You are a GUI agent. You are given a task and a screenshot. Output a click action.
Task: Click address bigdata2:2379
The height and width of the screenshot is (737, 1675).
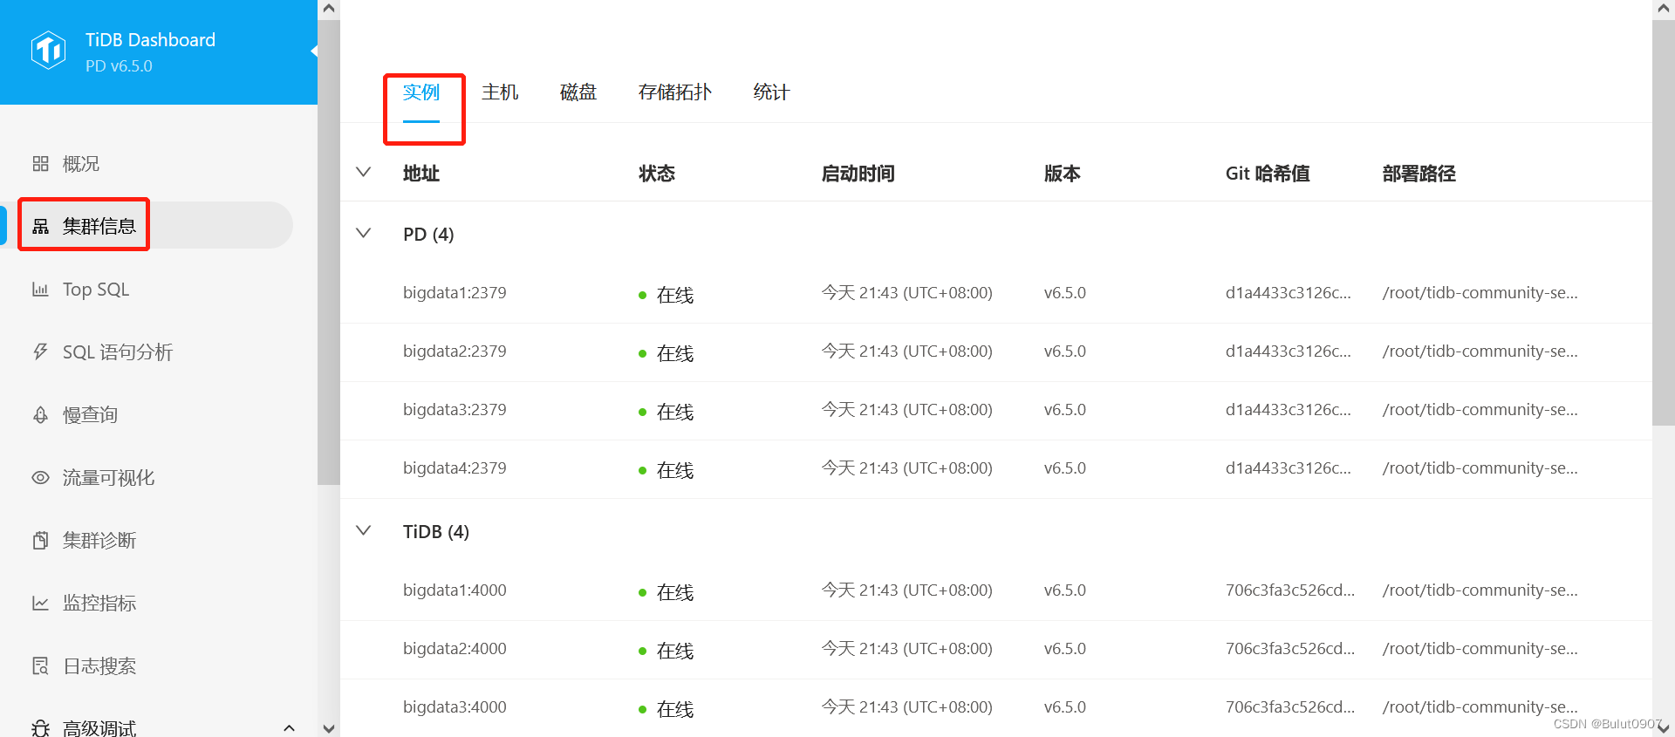[455, 351]
